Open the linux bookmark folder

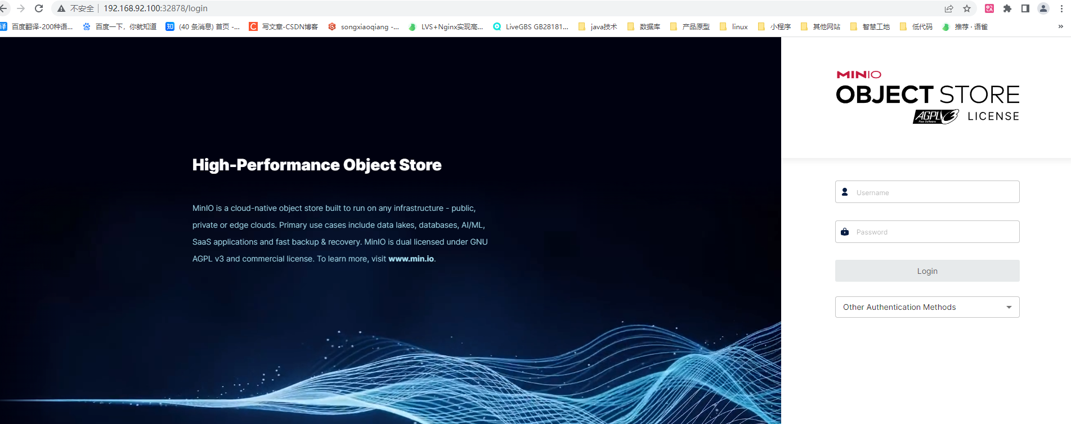tap(734, 26)
